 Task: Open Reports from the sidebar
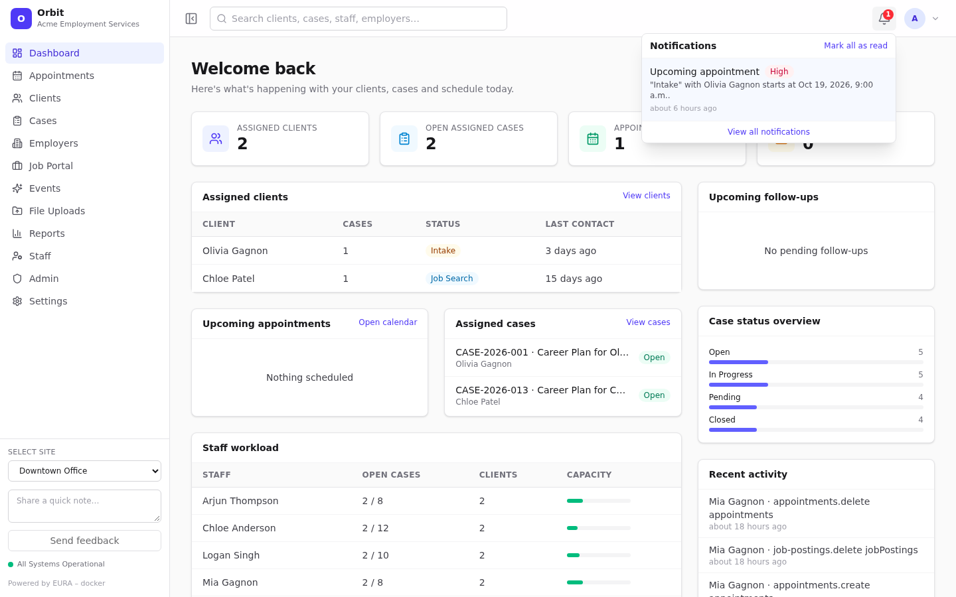click(84, 233)
